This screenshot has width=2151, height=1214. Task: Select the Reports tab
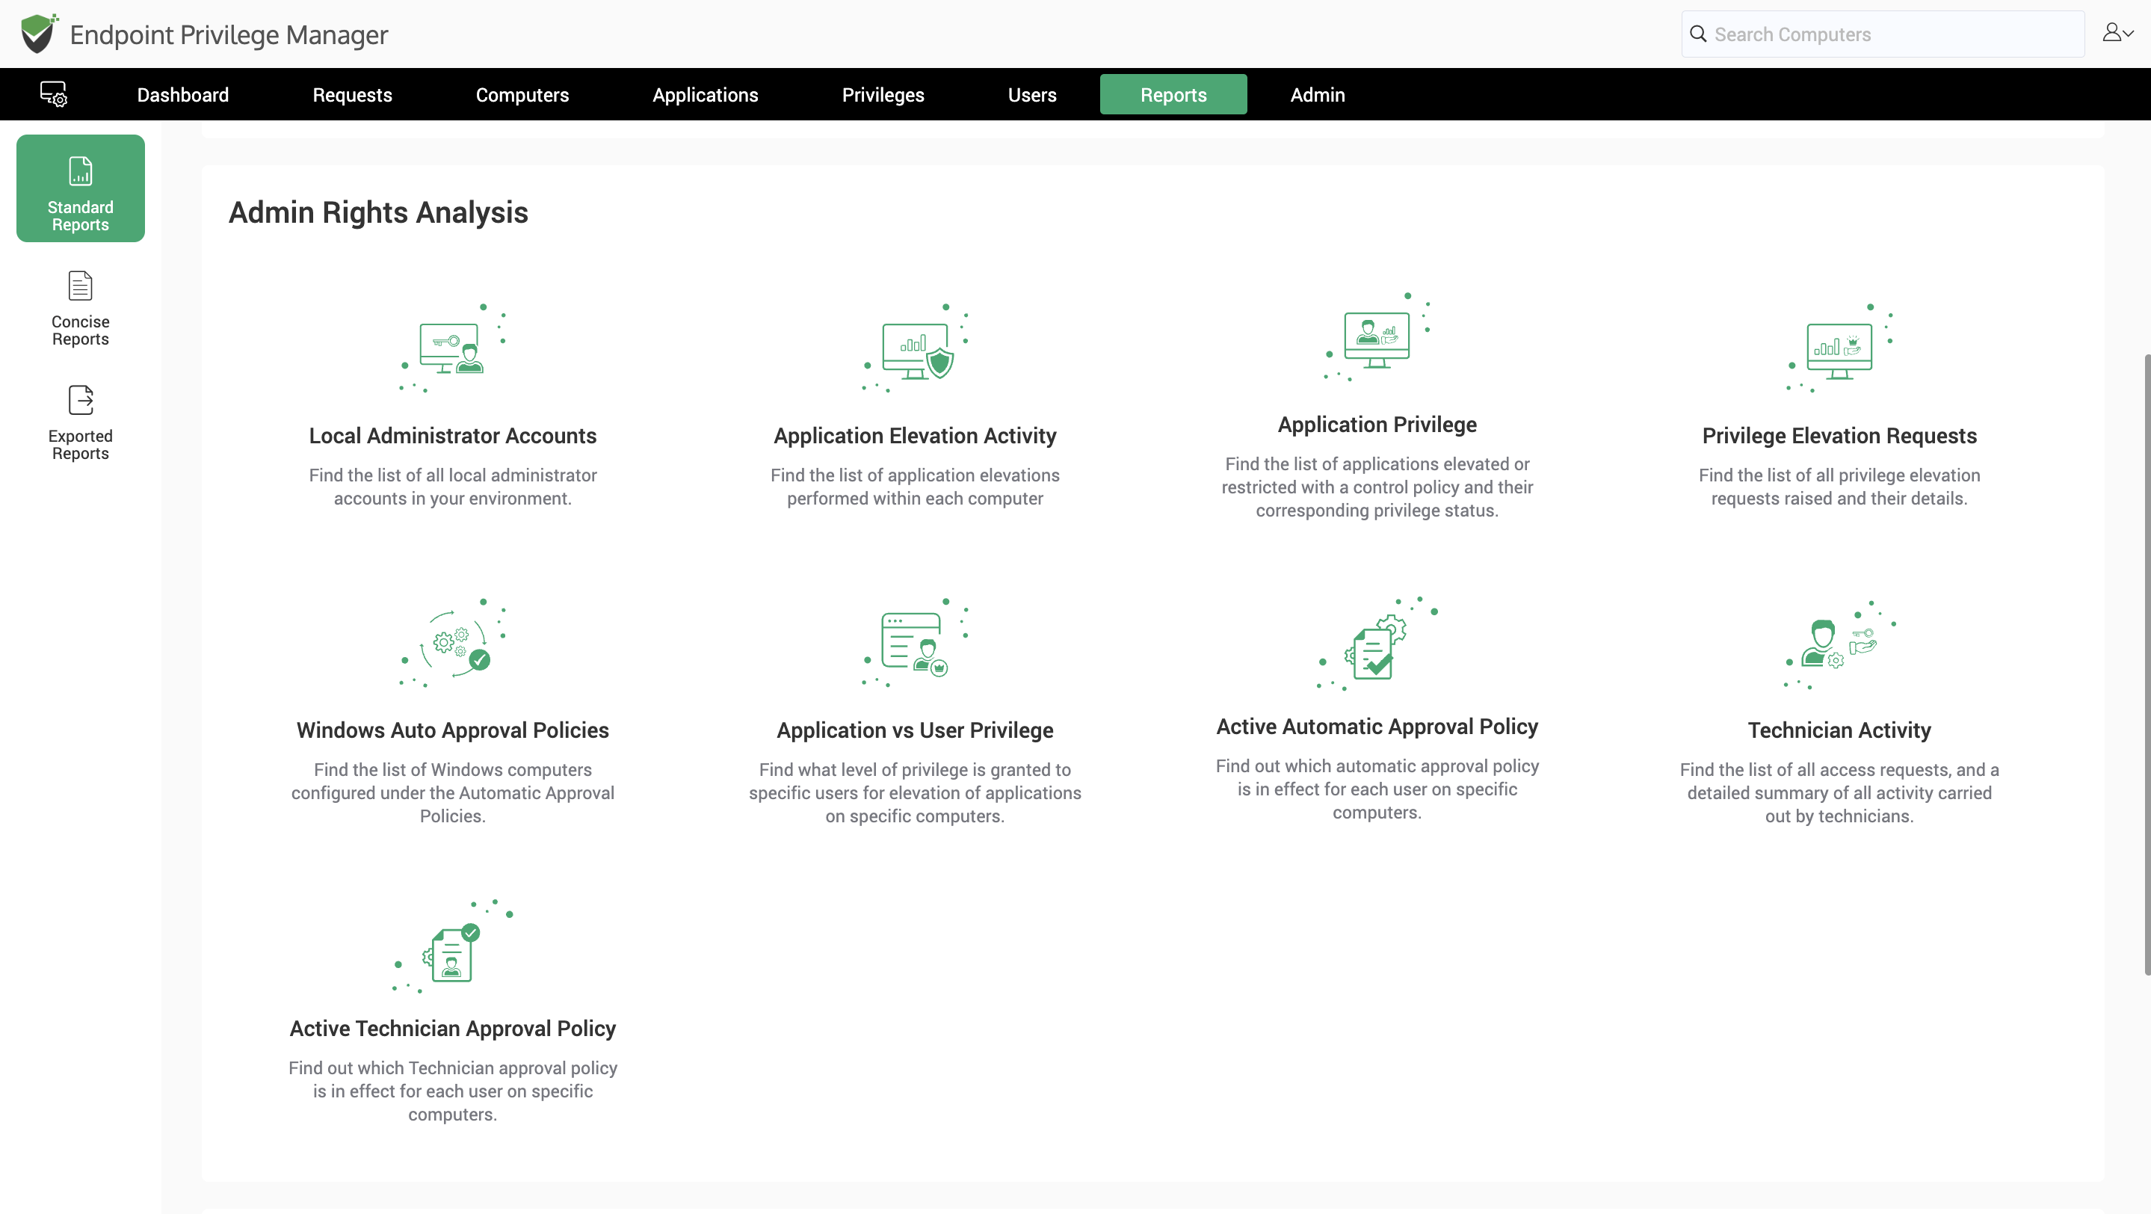click(1173, 94)
